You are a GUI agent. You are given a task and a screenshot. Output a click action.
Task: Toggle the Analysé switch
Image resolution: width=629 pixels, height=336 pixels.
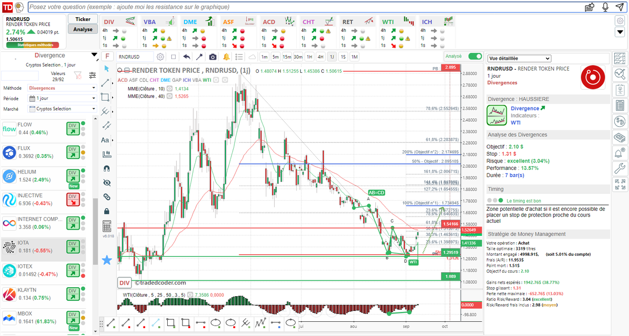point(475,56)
